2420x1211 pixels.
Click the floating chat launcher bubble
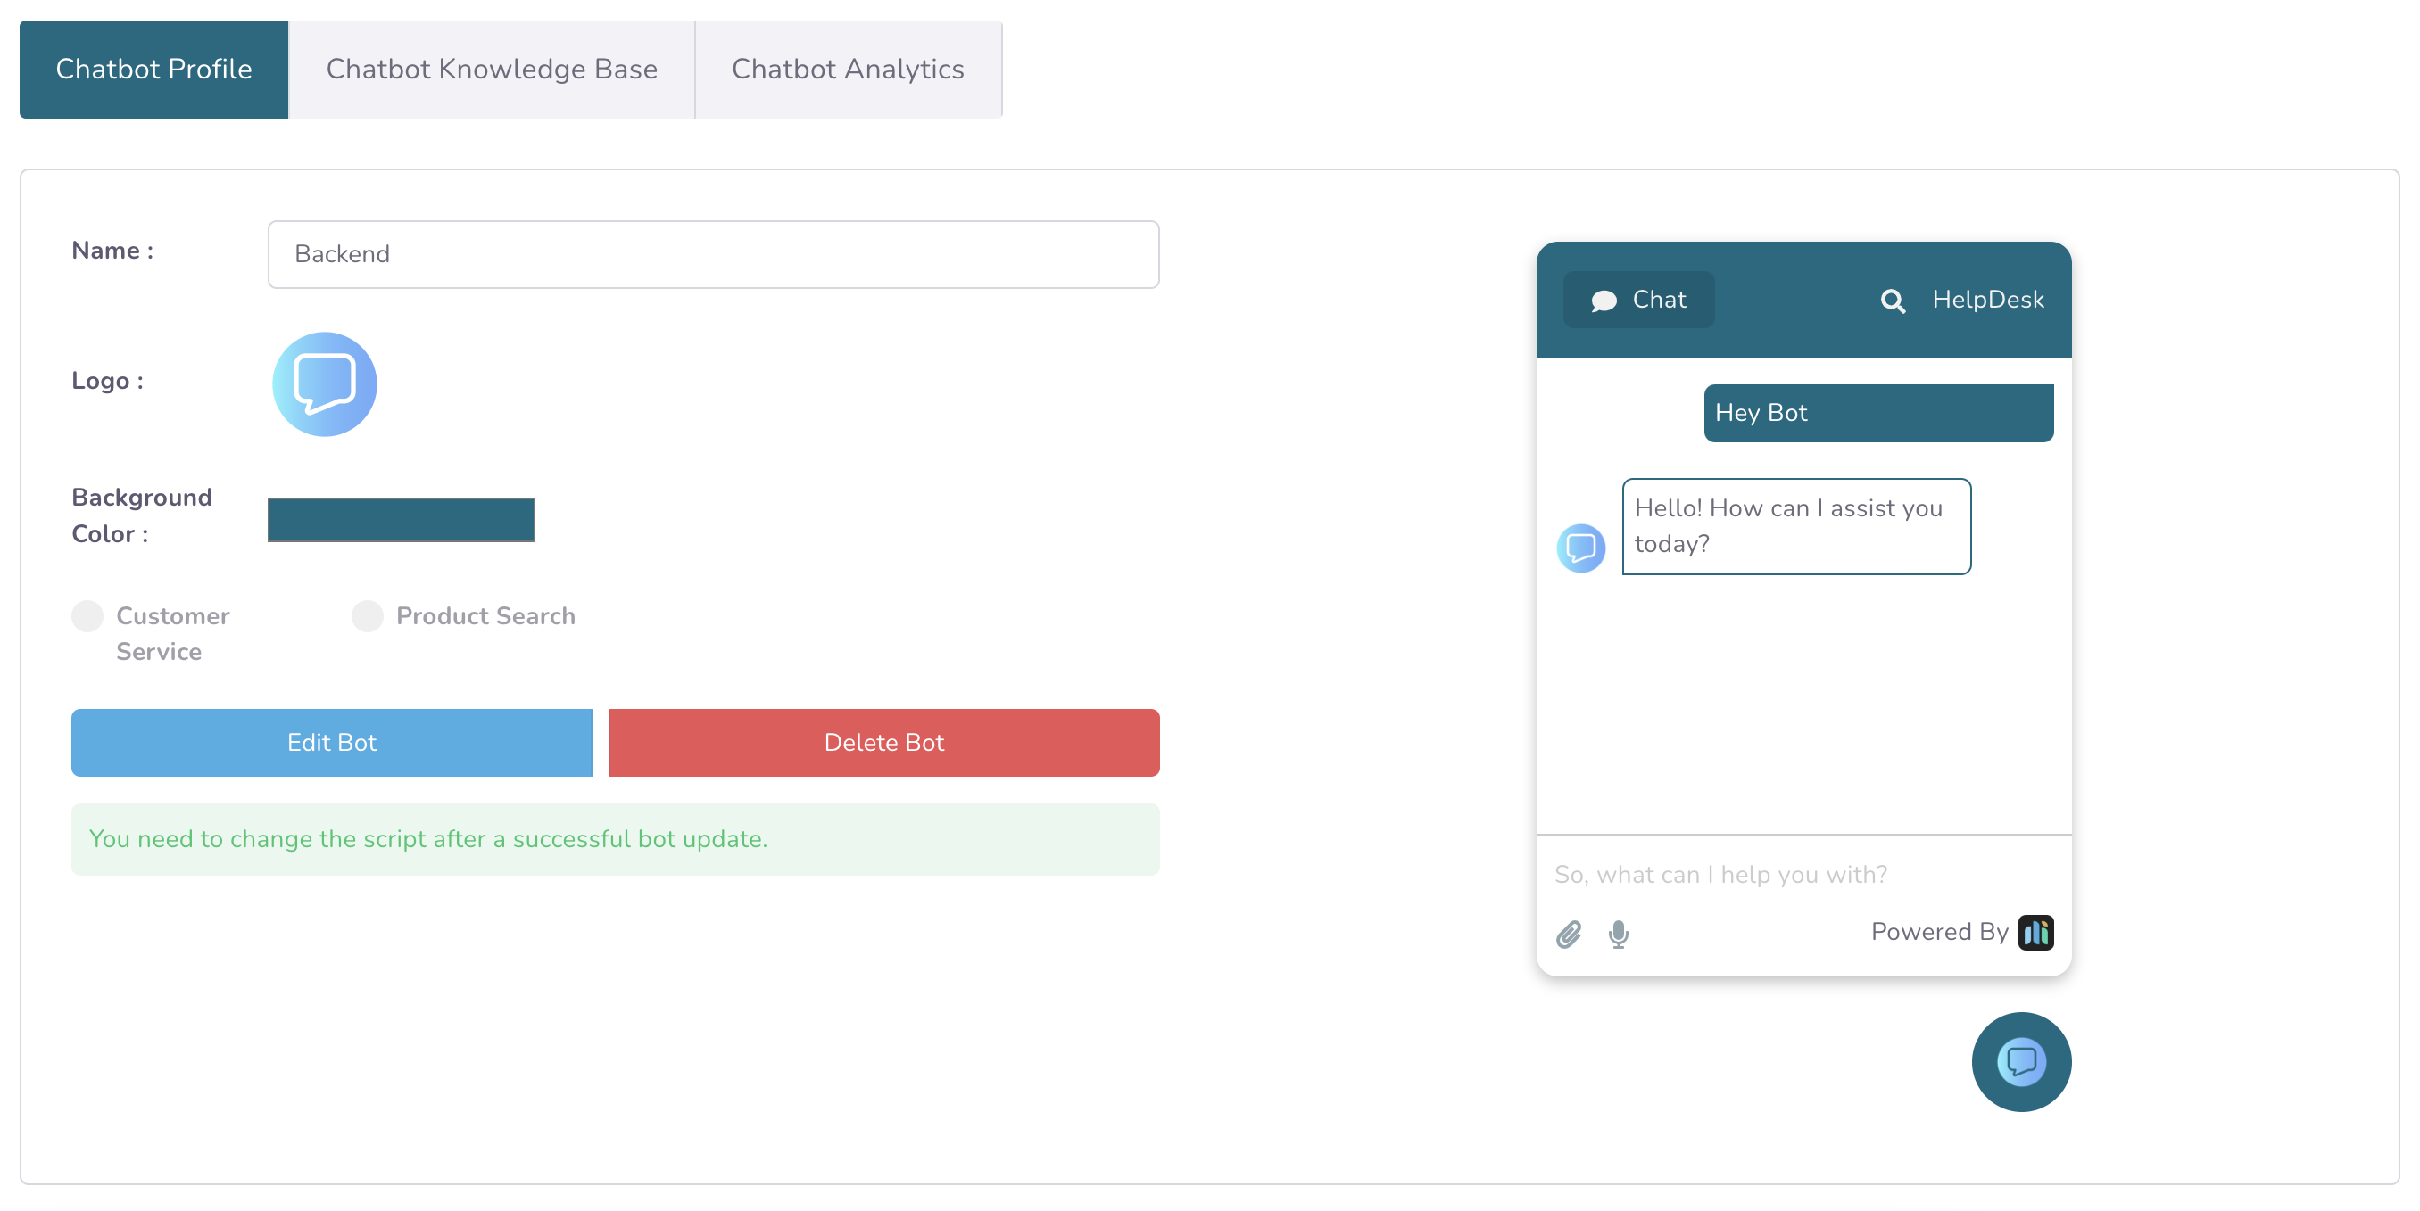point(2021,1062)
